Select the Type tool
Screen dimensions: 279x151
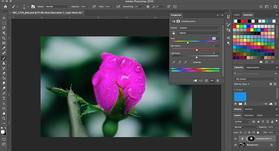tap(4, 98)
